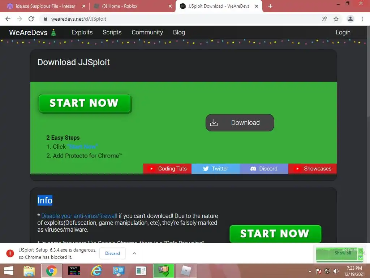Discard the blocked JJSploit download

112,253
